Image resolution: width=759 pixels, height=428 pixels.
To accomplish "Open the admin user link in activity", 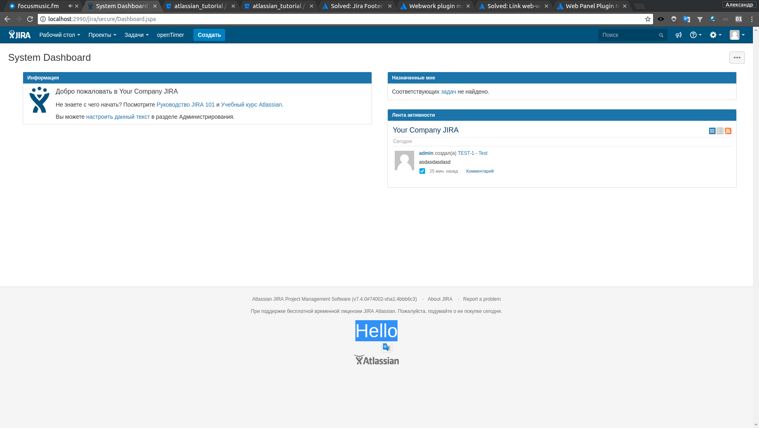I will pyautogui.click(x=426, y=153).
